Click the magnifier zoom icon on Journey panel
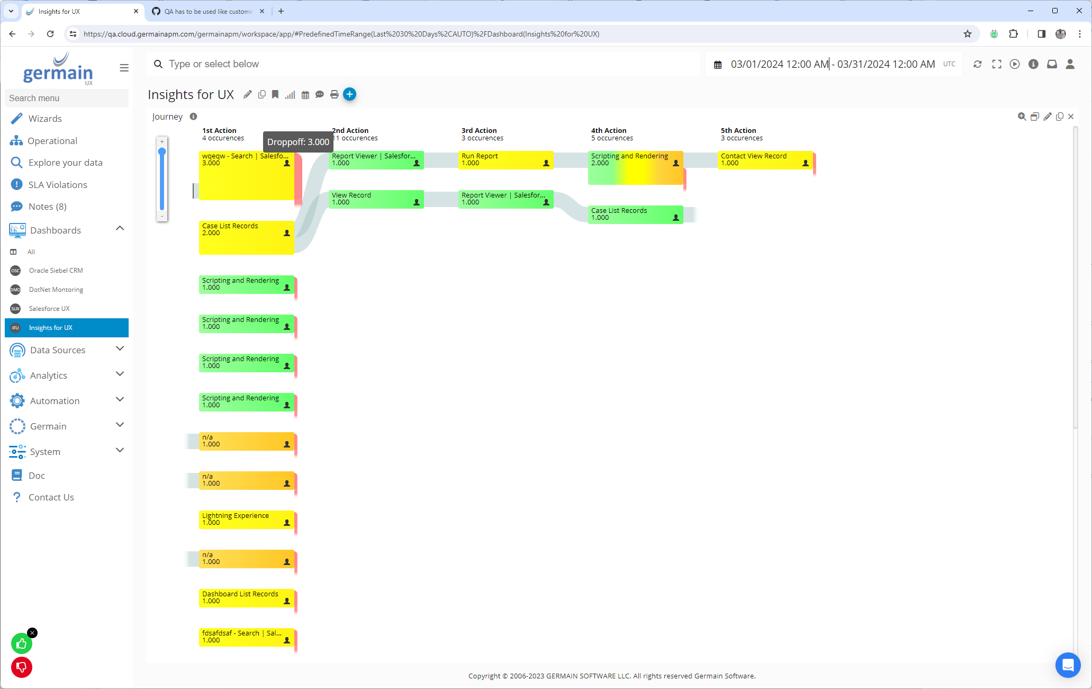This screenshot has height=689, width=1092. 1022,117
